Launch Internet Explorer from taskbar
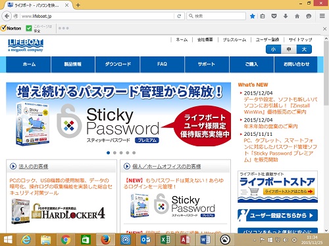329x246 pixels. tap(26, 240)
